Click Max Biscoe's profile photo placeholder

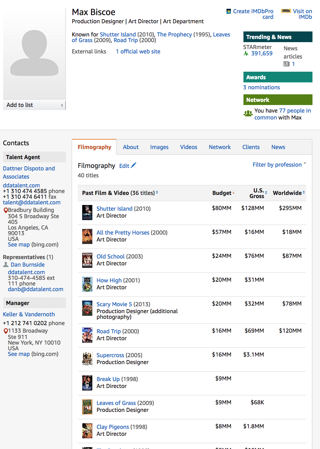[35, 54]
